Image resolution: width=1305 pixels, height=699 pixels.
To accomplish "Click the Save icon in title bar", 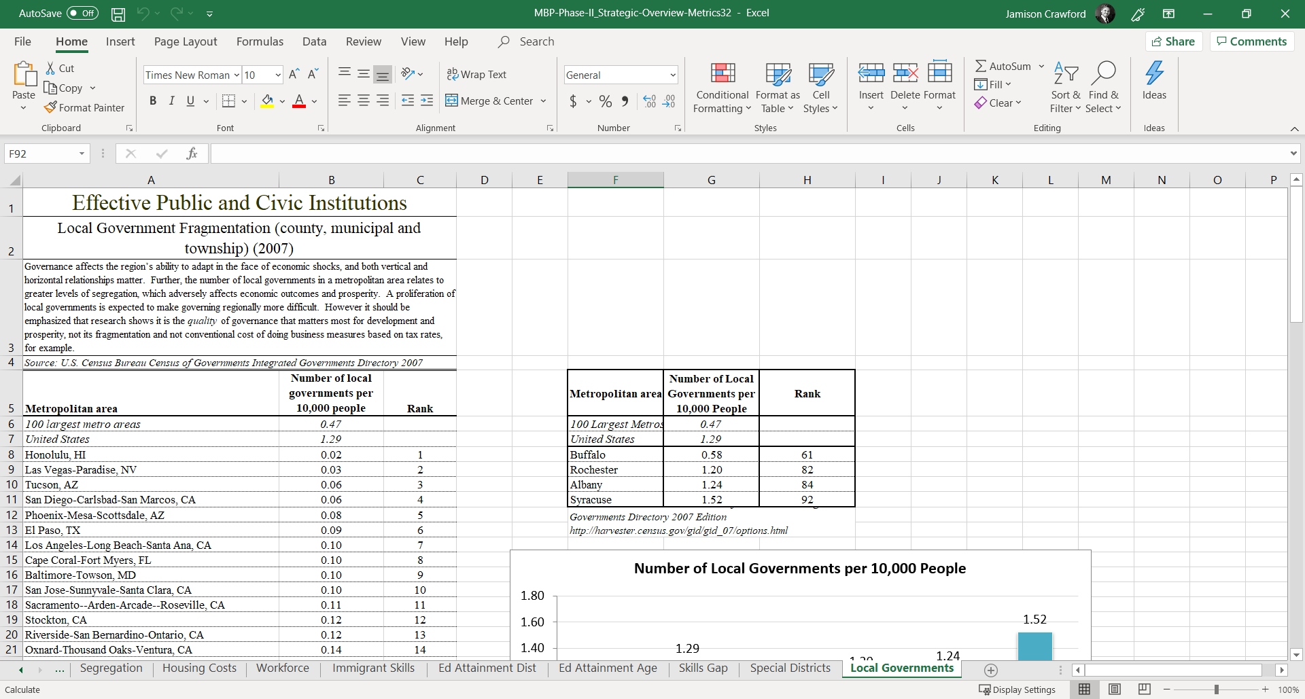I will click(x=118, y=14).
